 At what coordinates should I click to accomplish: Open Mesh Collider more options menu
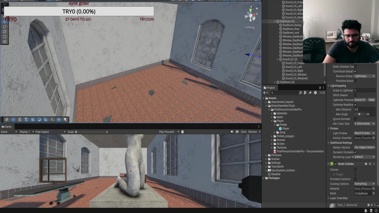point(374,164)
